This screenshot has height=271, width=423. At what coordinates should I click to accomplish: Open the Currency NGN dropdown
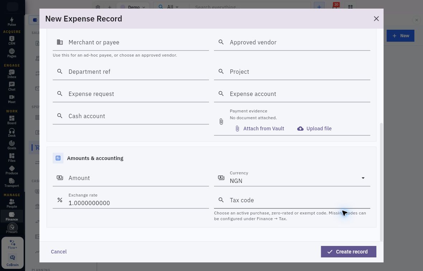pyautogui.click(x=292, y=178)
